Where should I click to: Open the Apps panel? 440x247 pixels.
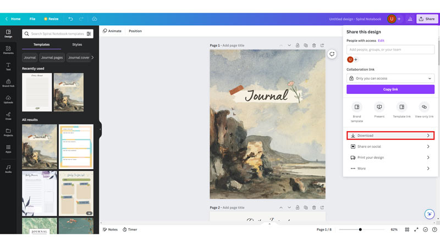[8, 149]
